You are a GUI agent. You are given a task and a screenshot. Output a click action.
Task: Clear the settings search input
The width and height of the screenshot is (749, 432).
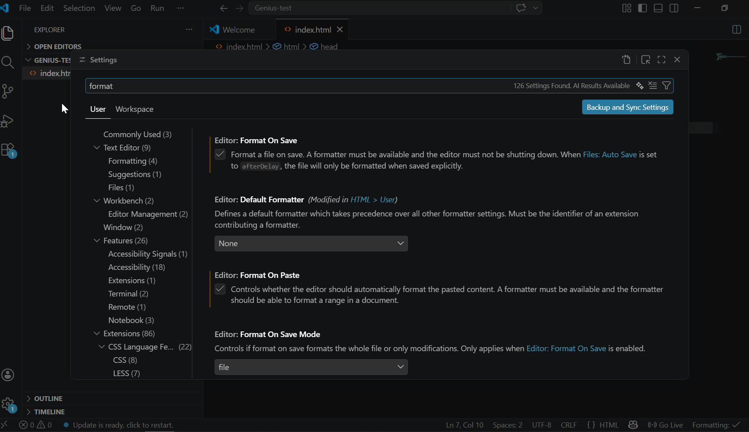coord(653,86)
